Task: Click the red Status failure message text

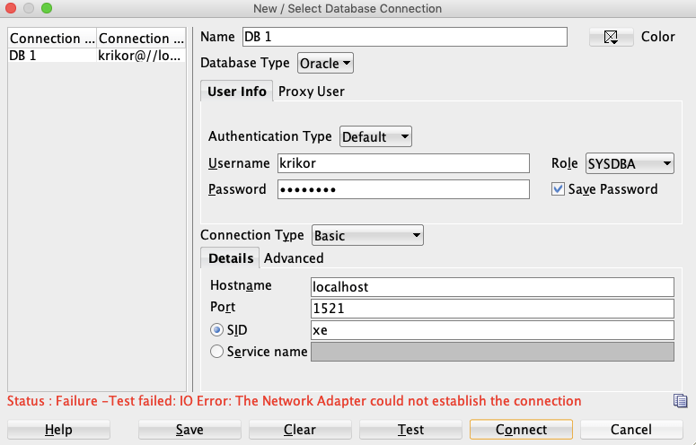Action: pos(295,401)
